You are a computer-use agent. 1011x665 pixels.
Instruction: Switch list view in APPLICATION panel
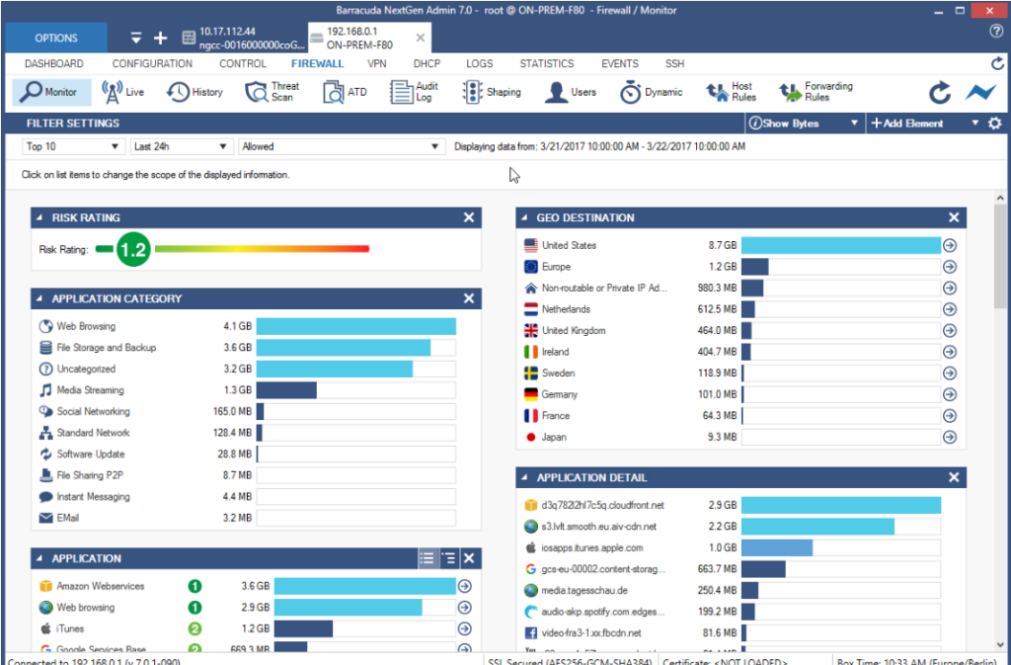(427, 557)
